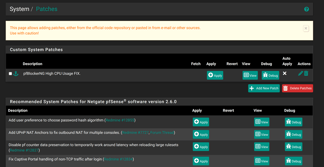The image size is (324, 167).
Task: View the Captive Portal non-TCP fix patch
Action: pos(262,161)
